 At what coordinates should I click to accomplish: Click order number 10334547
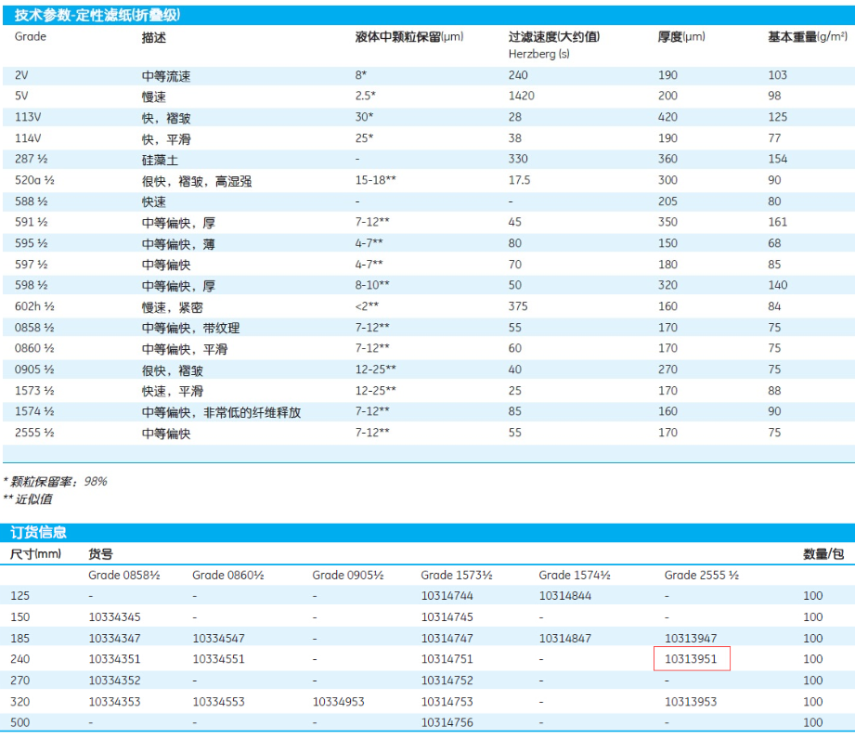pyautogui.click(x=219, y=638)
